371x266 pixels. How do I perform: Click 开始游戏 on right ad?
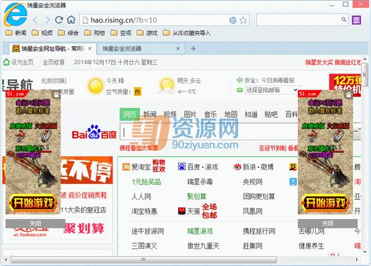(x=325, y=203)
